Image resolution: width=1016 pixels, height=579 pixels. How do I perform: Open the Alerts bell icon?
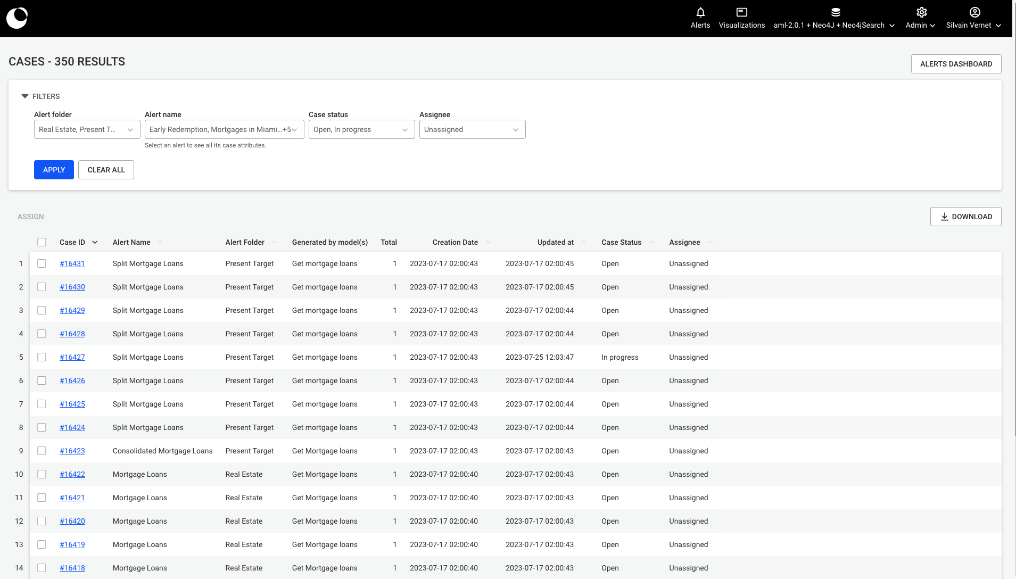pyautogui.click(x=700, y=12)
